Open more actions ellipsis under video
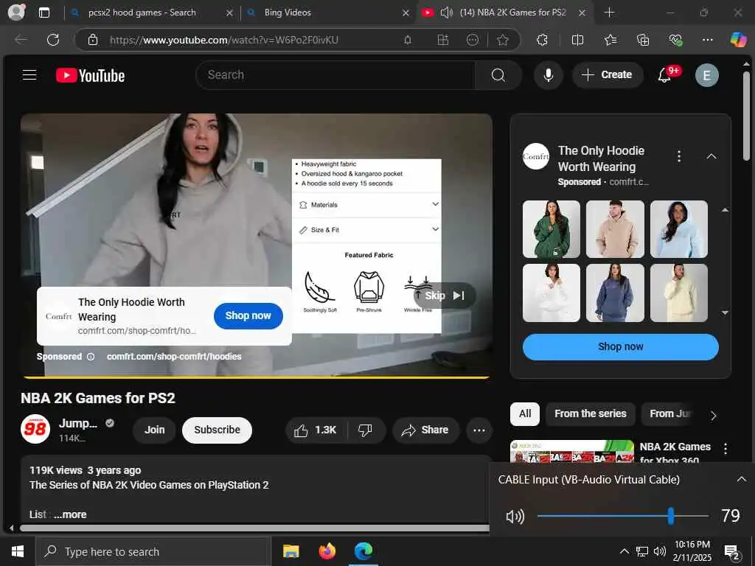The width and height of the screenshot is (755, 566). [479, 430]
